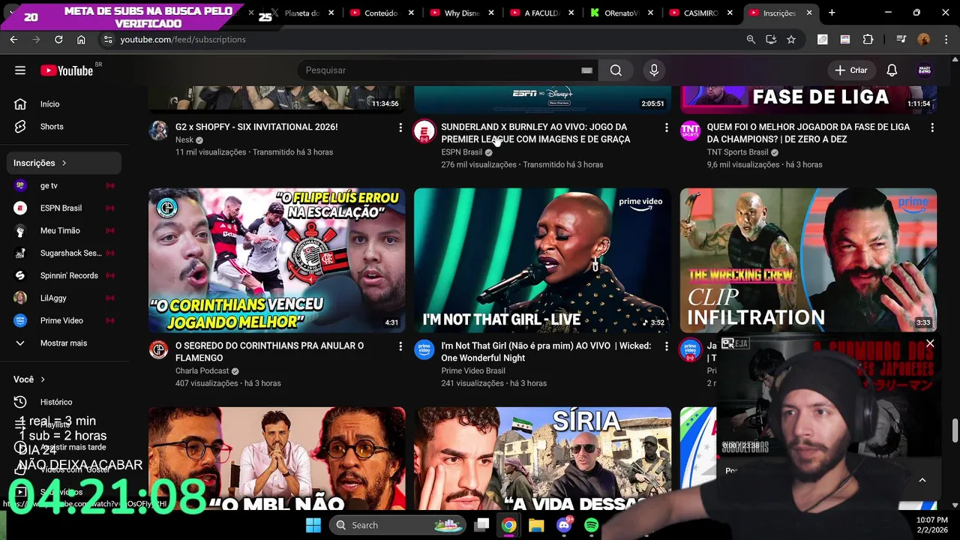This screenshot has height=540, width=960.
Task: Expand miniplayer queue chevron
Action: [x=922, y=480]
